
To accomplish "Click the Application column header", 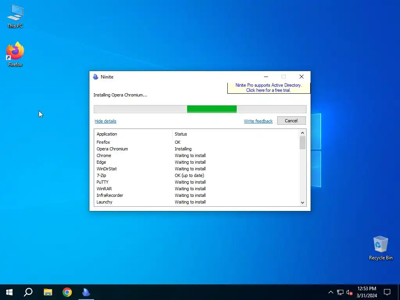I will (x=107, y=134).
